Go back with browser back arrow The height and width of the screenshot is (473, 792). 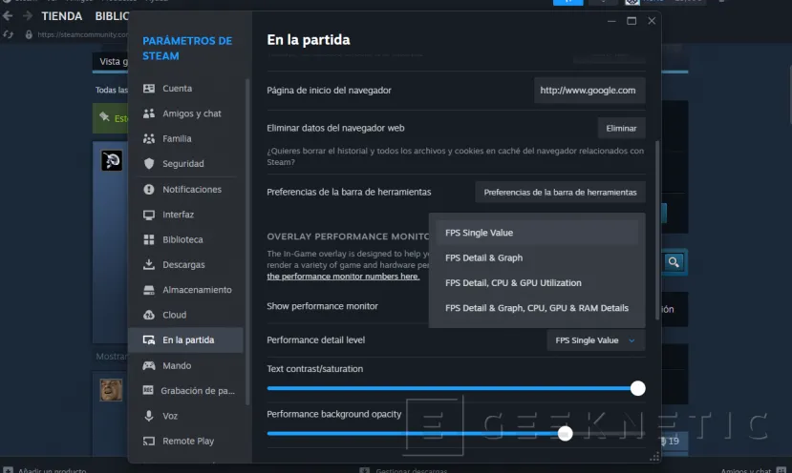coord(8,15)
